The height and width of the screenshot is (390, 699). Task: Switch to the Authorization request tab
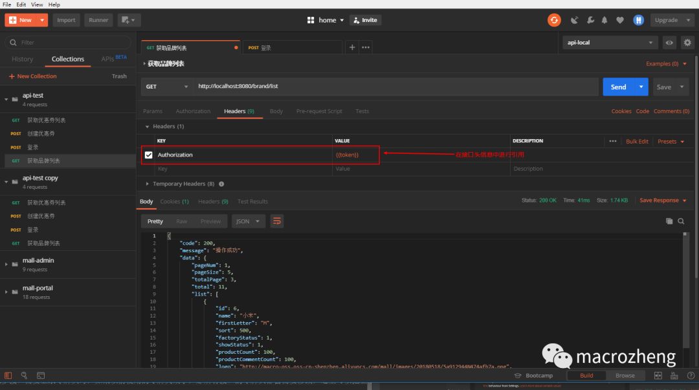click(193, 111)
